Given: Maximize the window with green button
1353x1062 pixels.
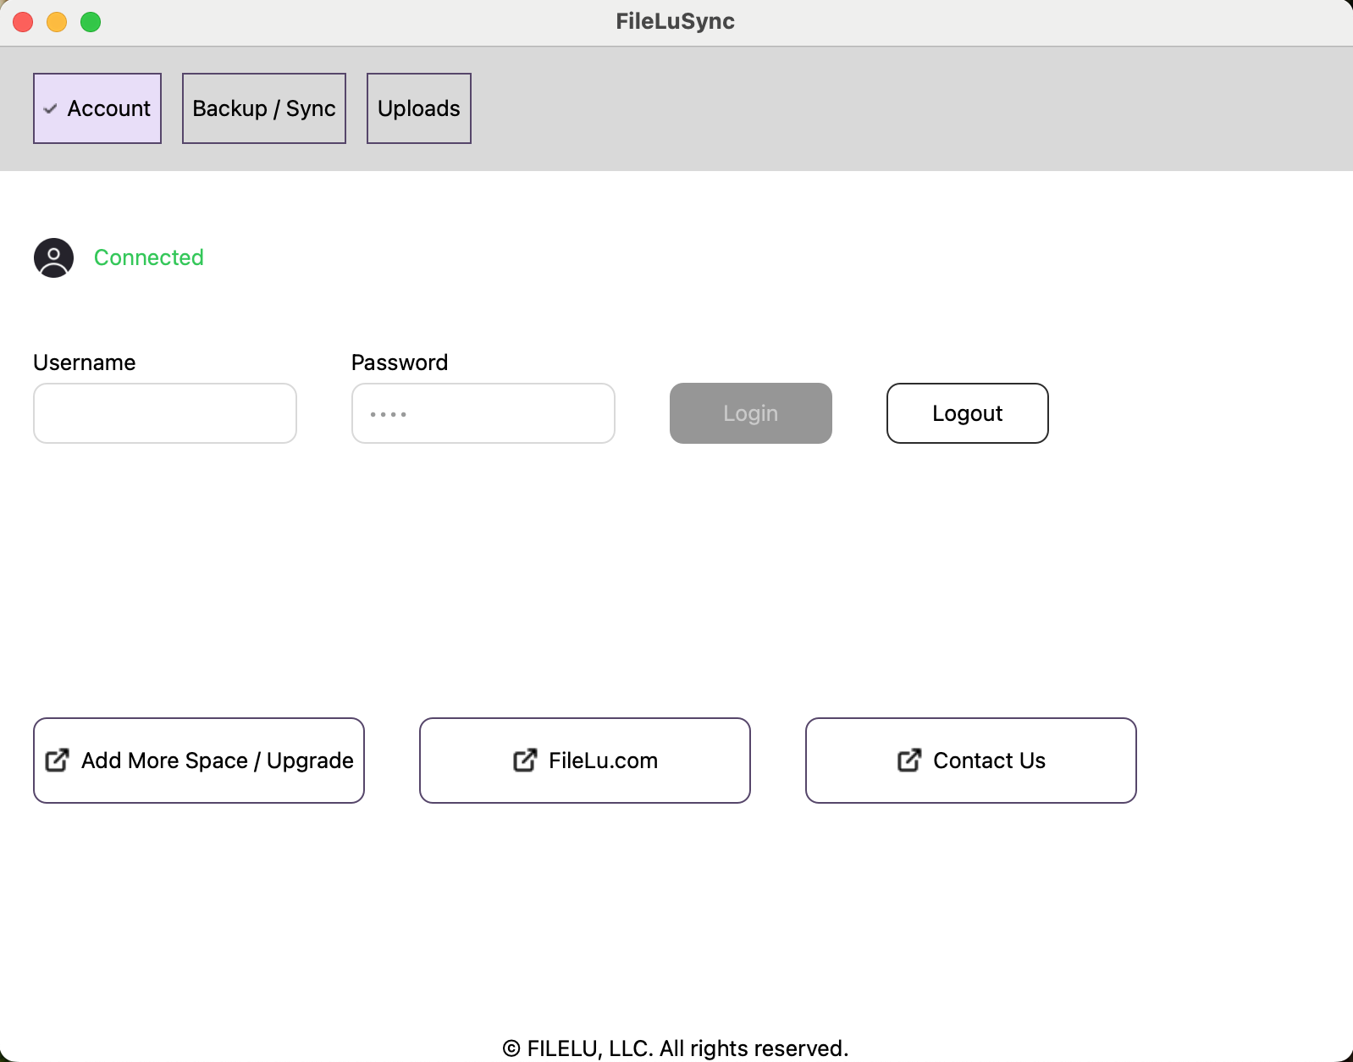Looking at the screenshot, I should pyautogui.click(x=91, y=22).
